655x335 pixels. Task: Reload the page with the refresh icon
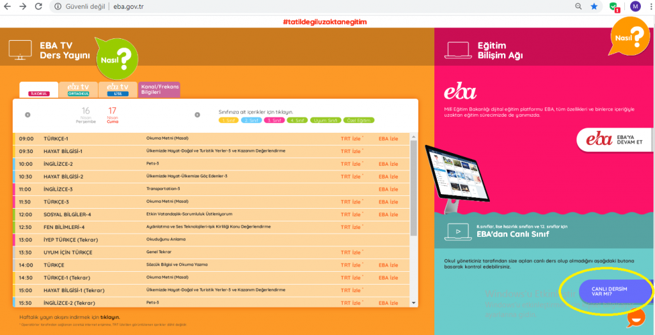(x=38, y=6)
